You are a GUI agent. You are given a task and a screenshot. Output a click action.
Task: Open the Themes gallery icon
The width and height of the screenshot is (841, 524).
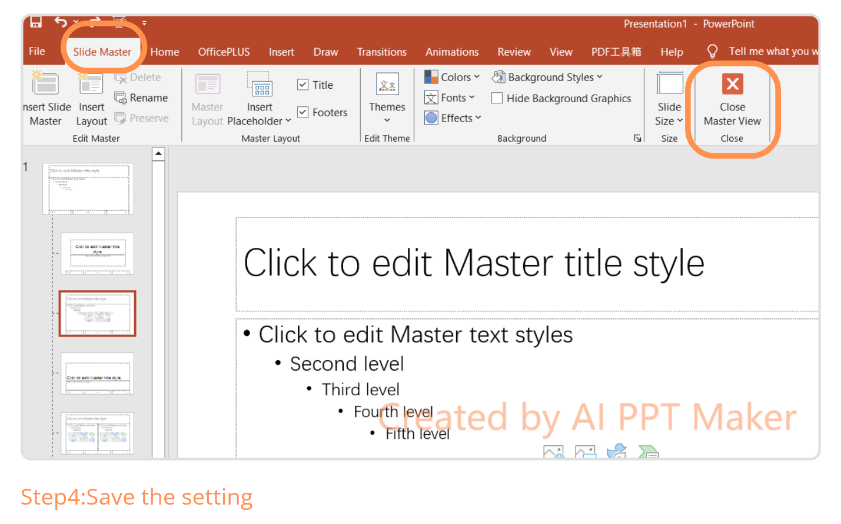point(387,85)
